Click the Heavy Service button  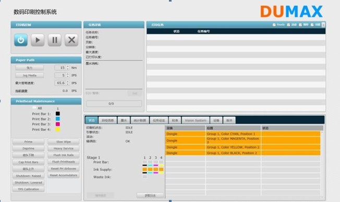click(64, 148)
